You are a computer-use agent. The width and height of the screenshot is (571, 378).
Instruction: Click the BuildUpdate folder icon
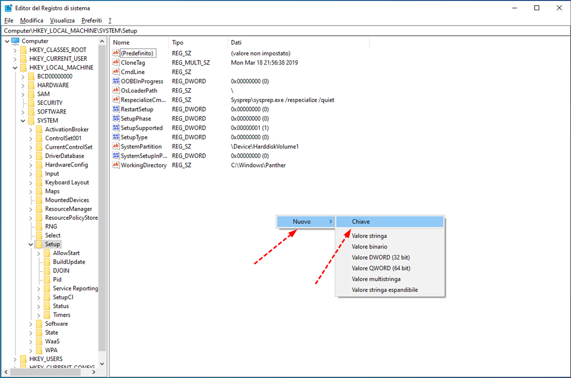point(47,262)
